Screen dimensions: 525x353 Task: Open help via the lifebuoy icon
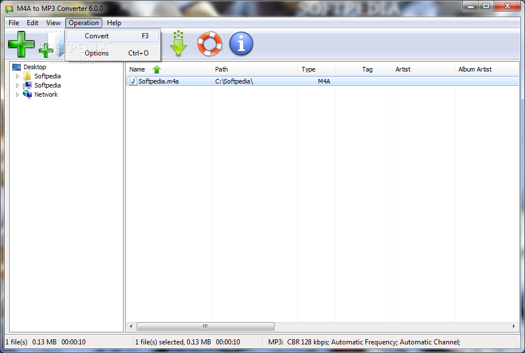pos(209,44)
